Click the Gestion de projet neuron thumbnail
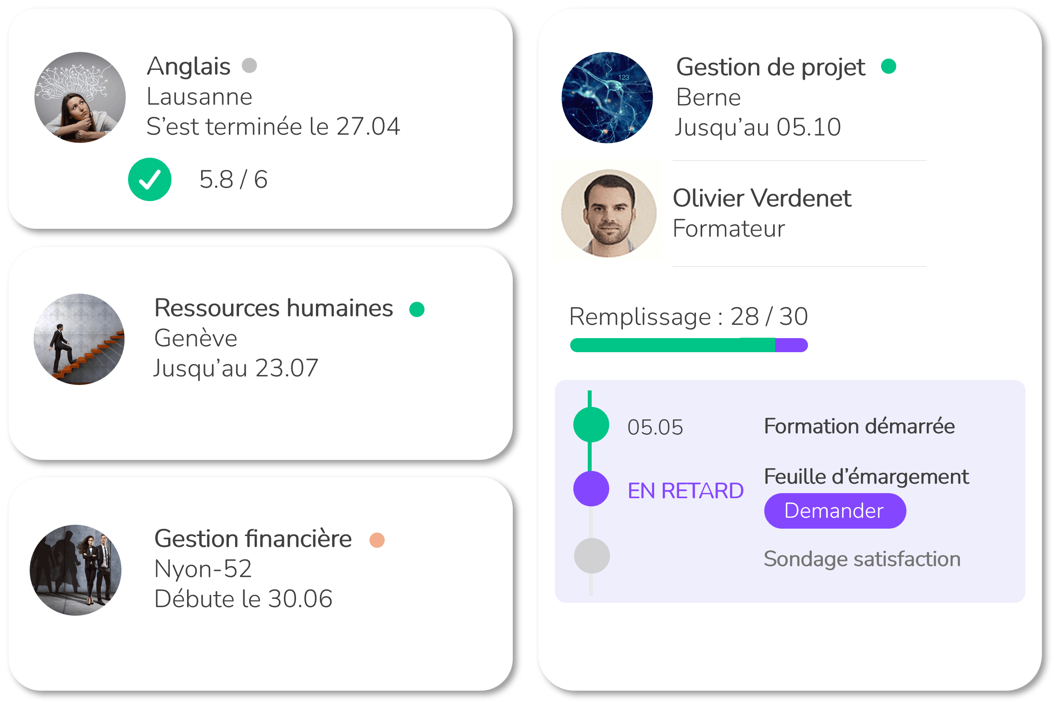 click(x=607, y=98)
